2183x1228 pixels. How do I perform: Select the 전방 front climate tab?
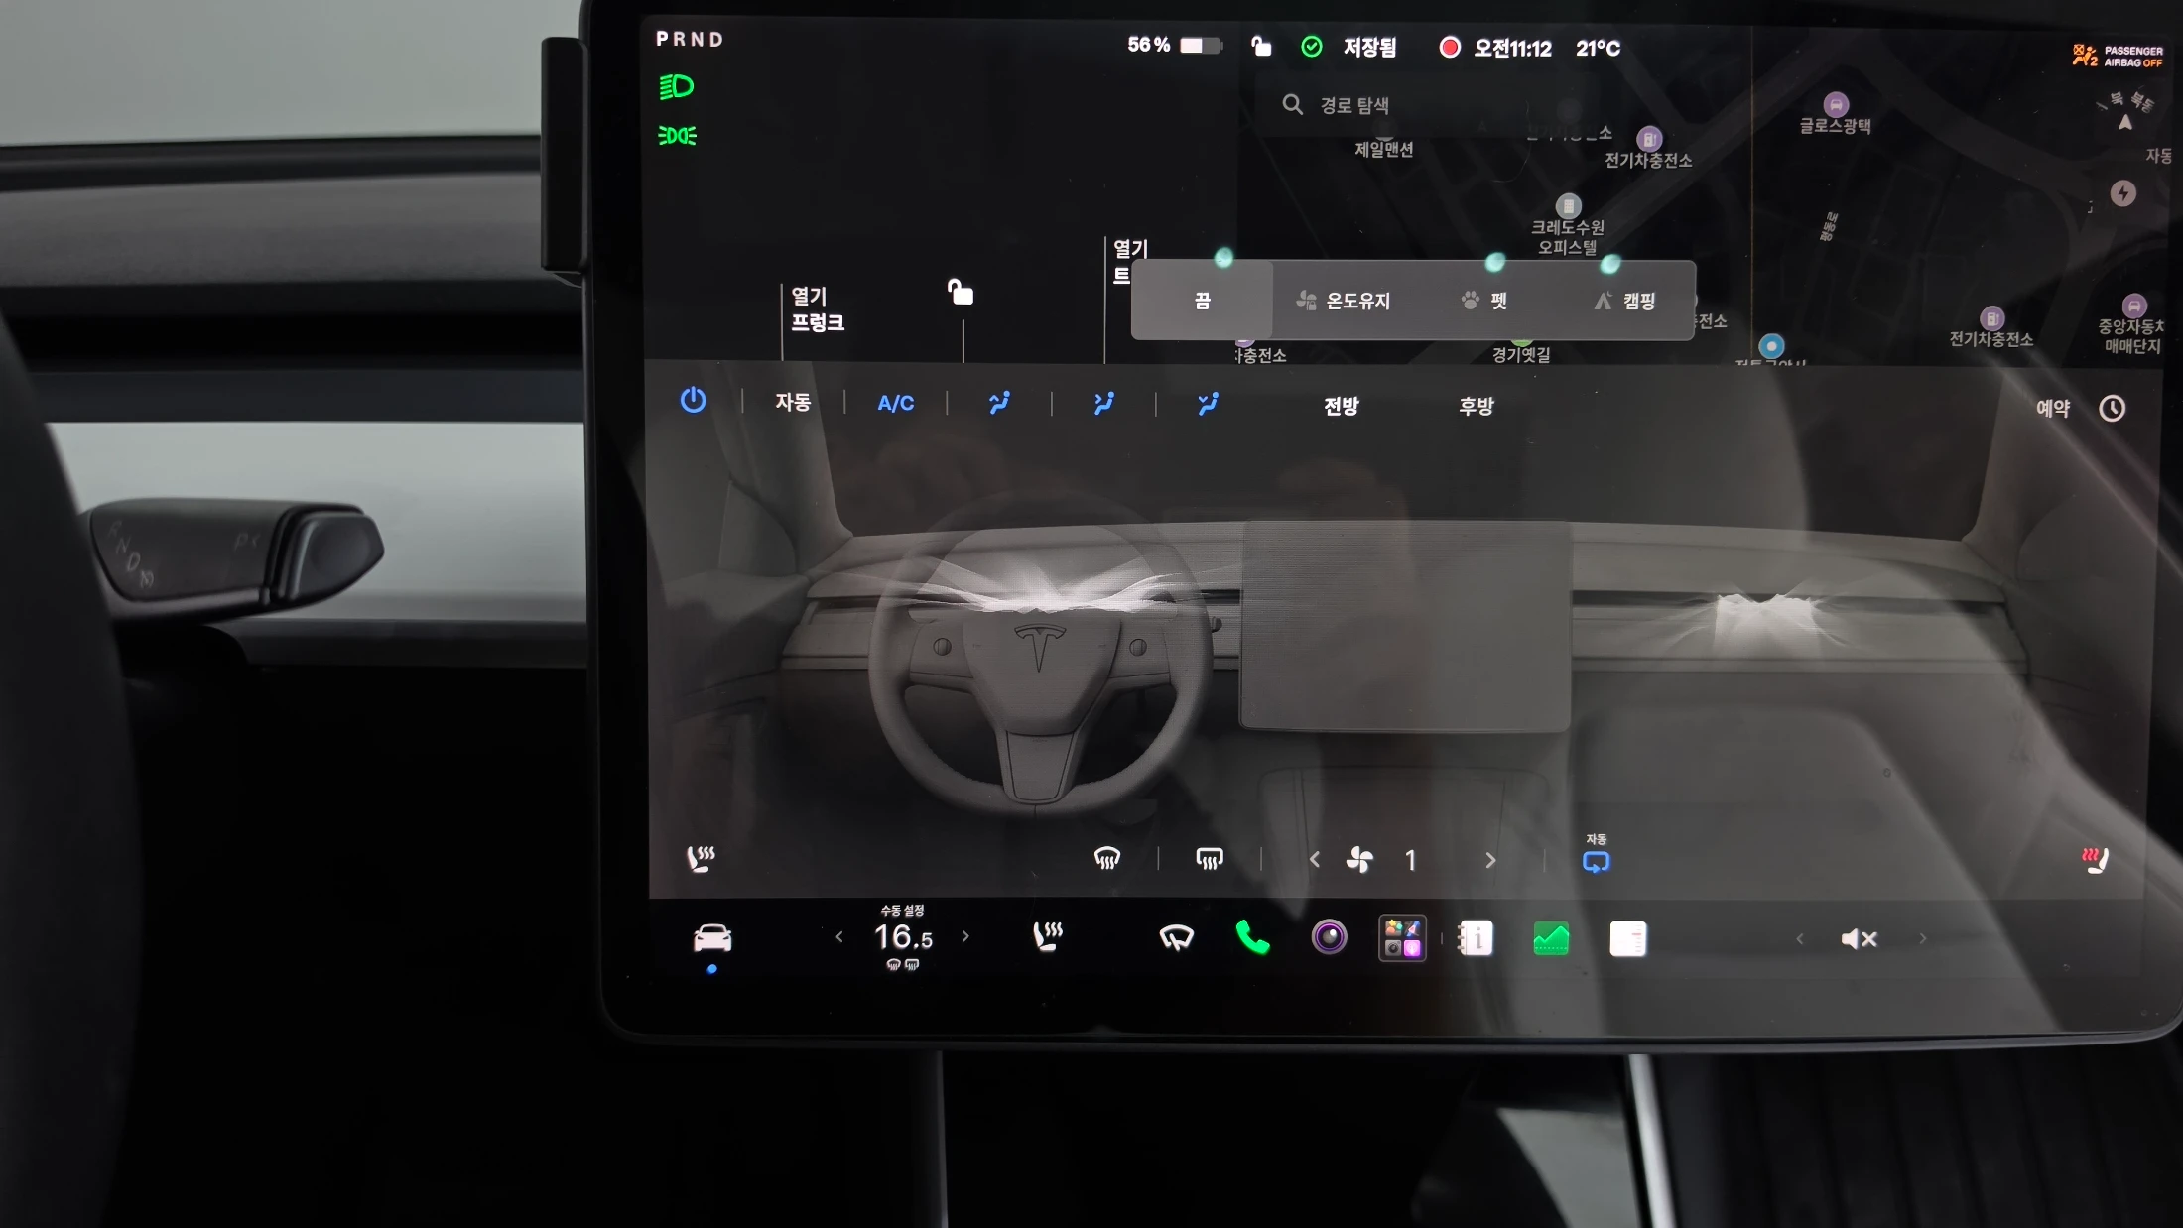(x=1341, y=405)
